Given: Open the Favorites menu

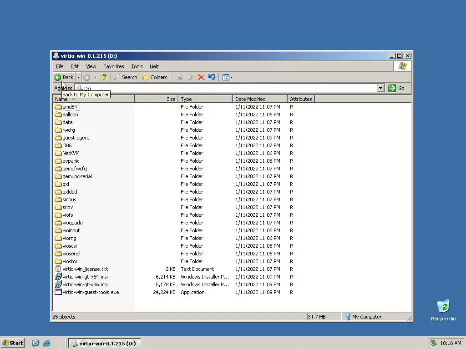Looking at the screenshot, I should 113,66.
